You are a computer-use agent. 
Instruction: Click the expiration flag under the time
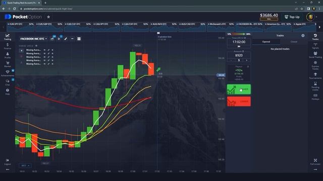point(239,47)
